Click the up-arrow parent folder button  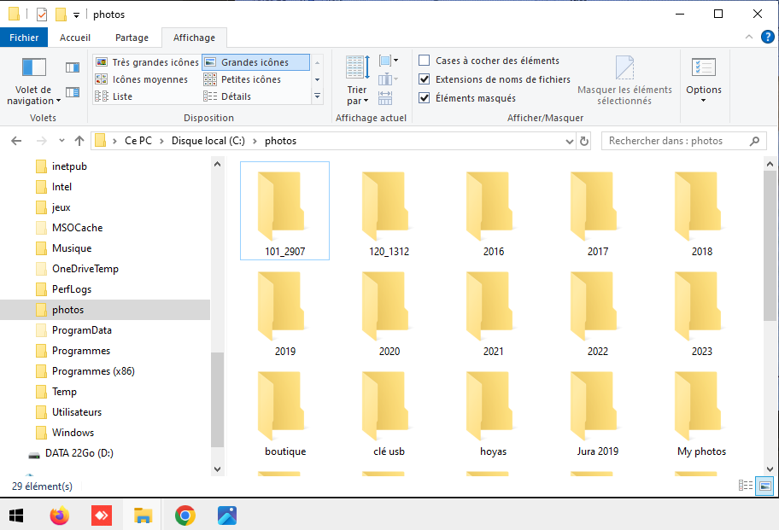coord(79,141)
